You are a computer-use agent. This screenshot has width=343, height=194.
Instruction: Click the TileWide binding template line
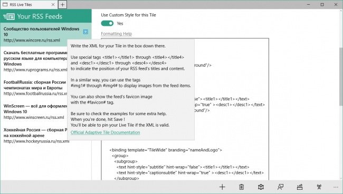(x=166, y=150)
